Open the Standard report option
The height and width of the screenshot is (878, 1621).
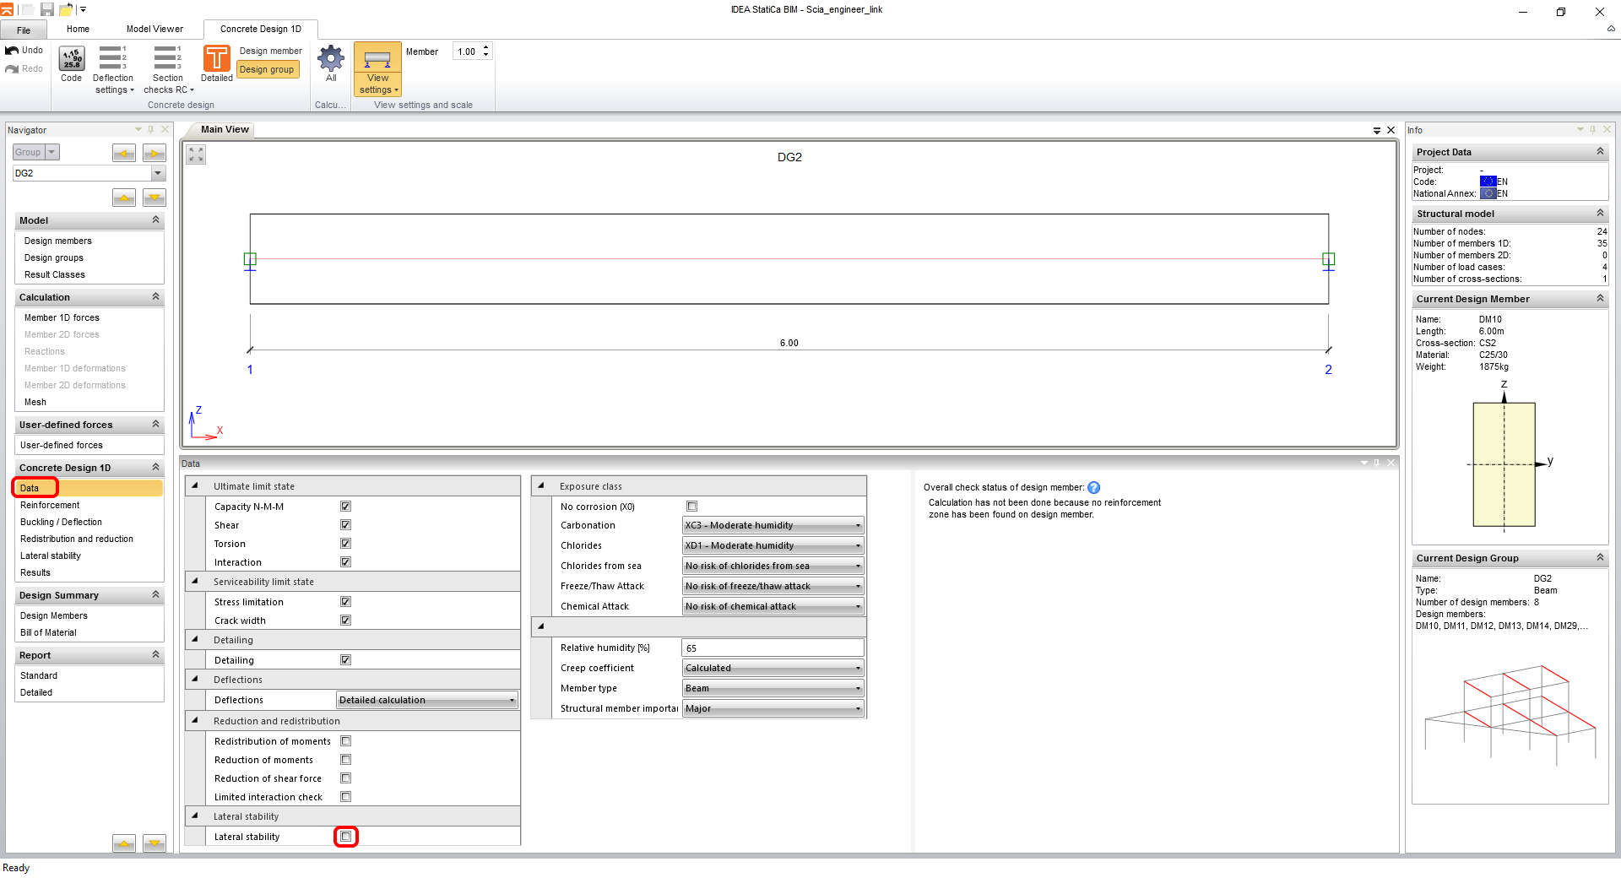pyautogui.click(x=39, y=675)
